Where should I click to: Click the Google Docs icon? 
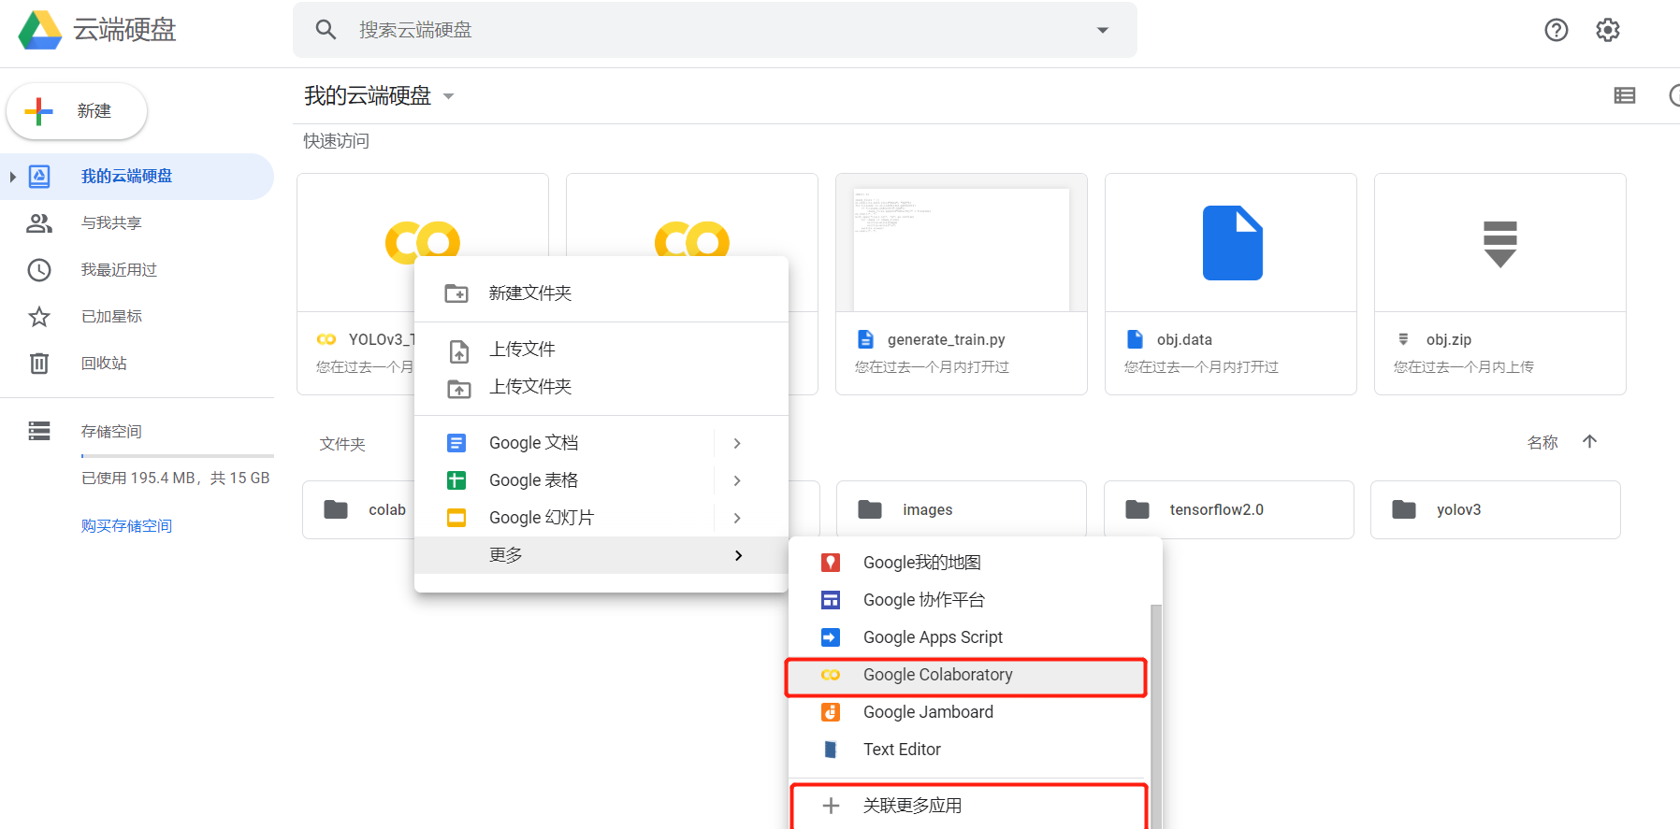(x=456, y=443)
